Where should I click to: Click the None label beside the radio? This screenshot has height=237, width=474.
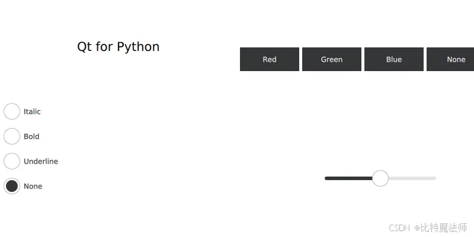(33, 186)
